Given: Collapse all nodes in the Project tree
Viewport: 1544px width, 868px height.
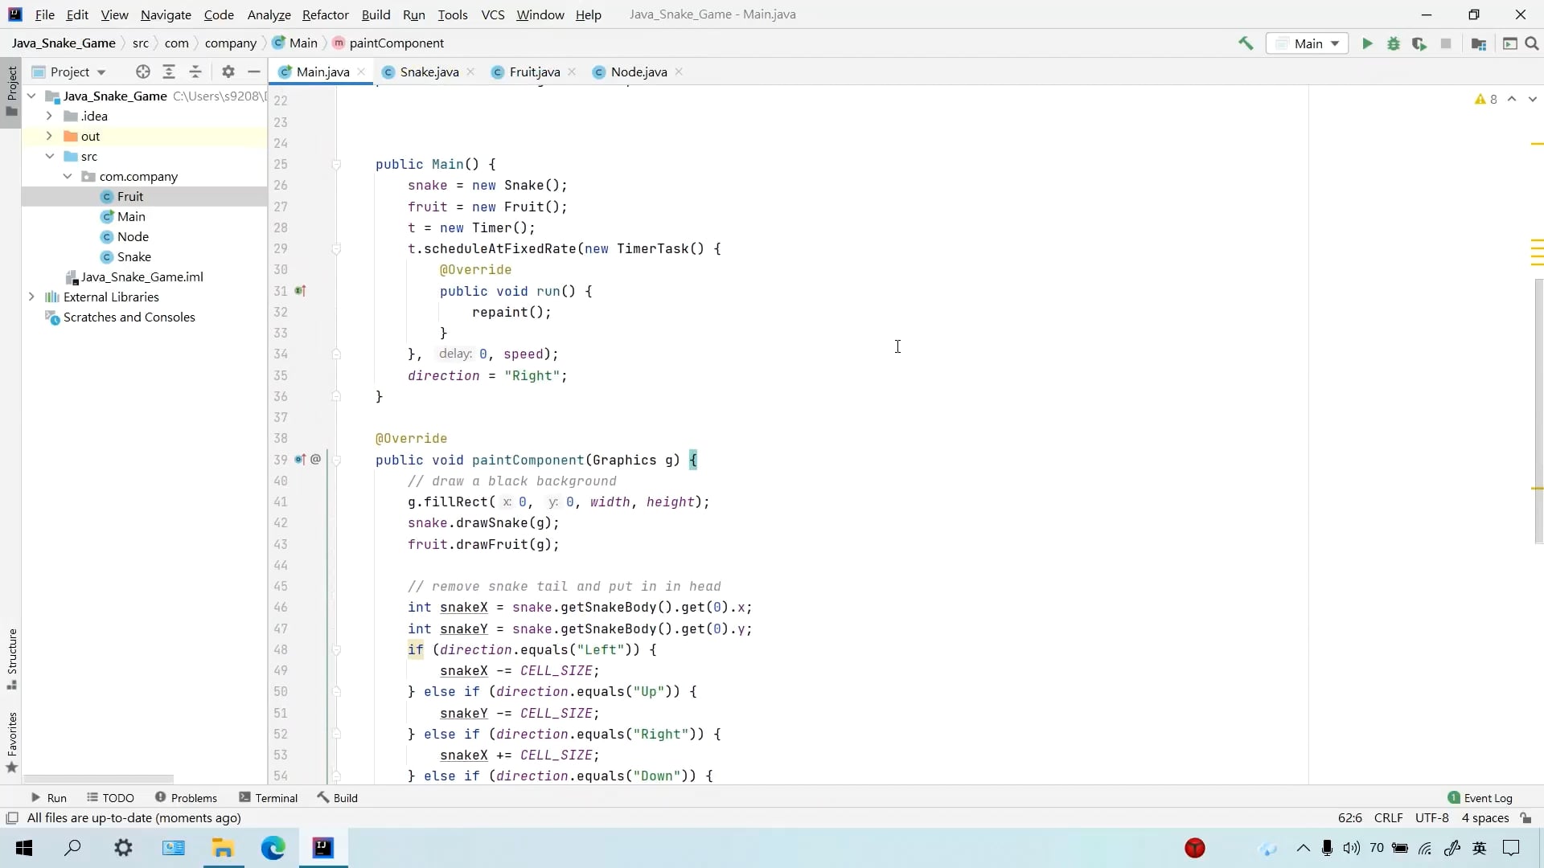Looking at the screenshot, I should tap(195, 72).
